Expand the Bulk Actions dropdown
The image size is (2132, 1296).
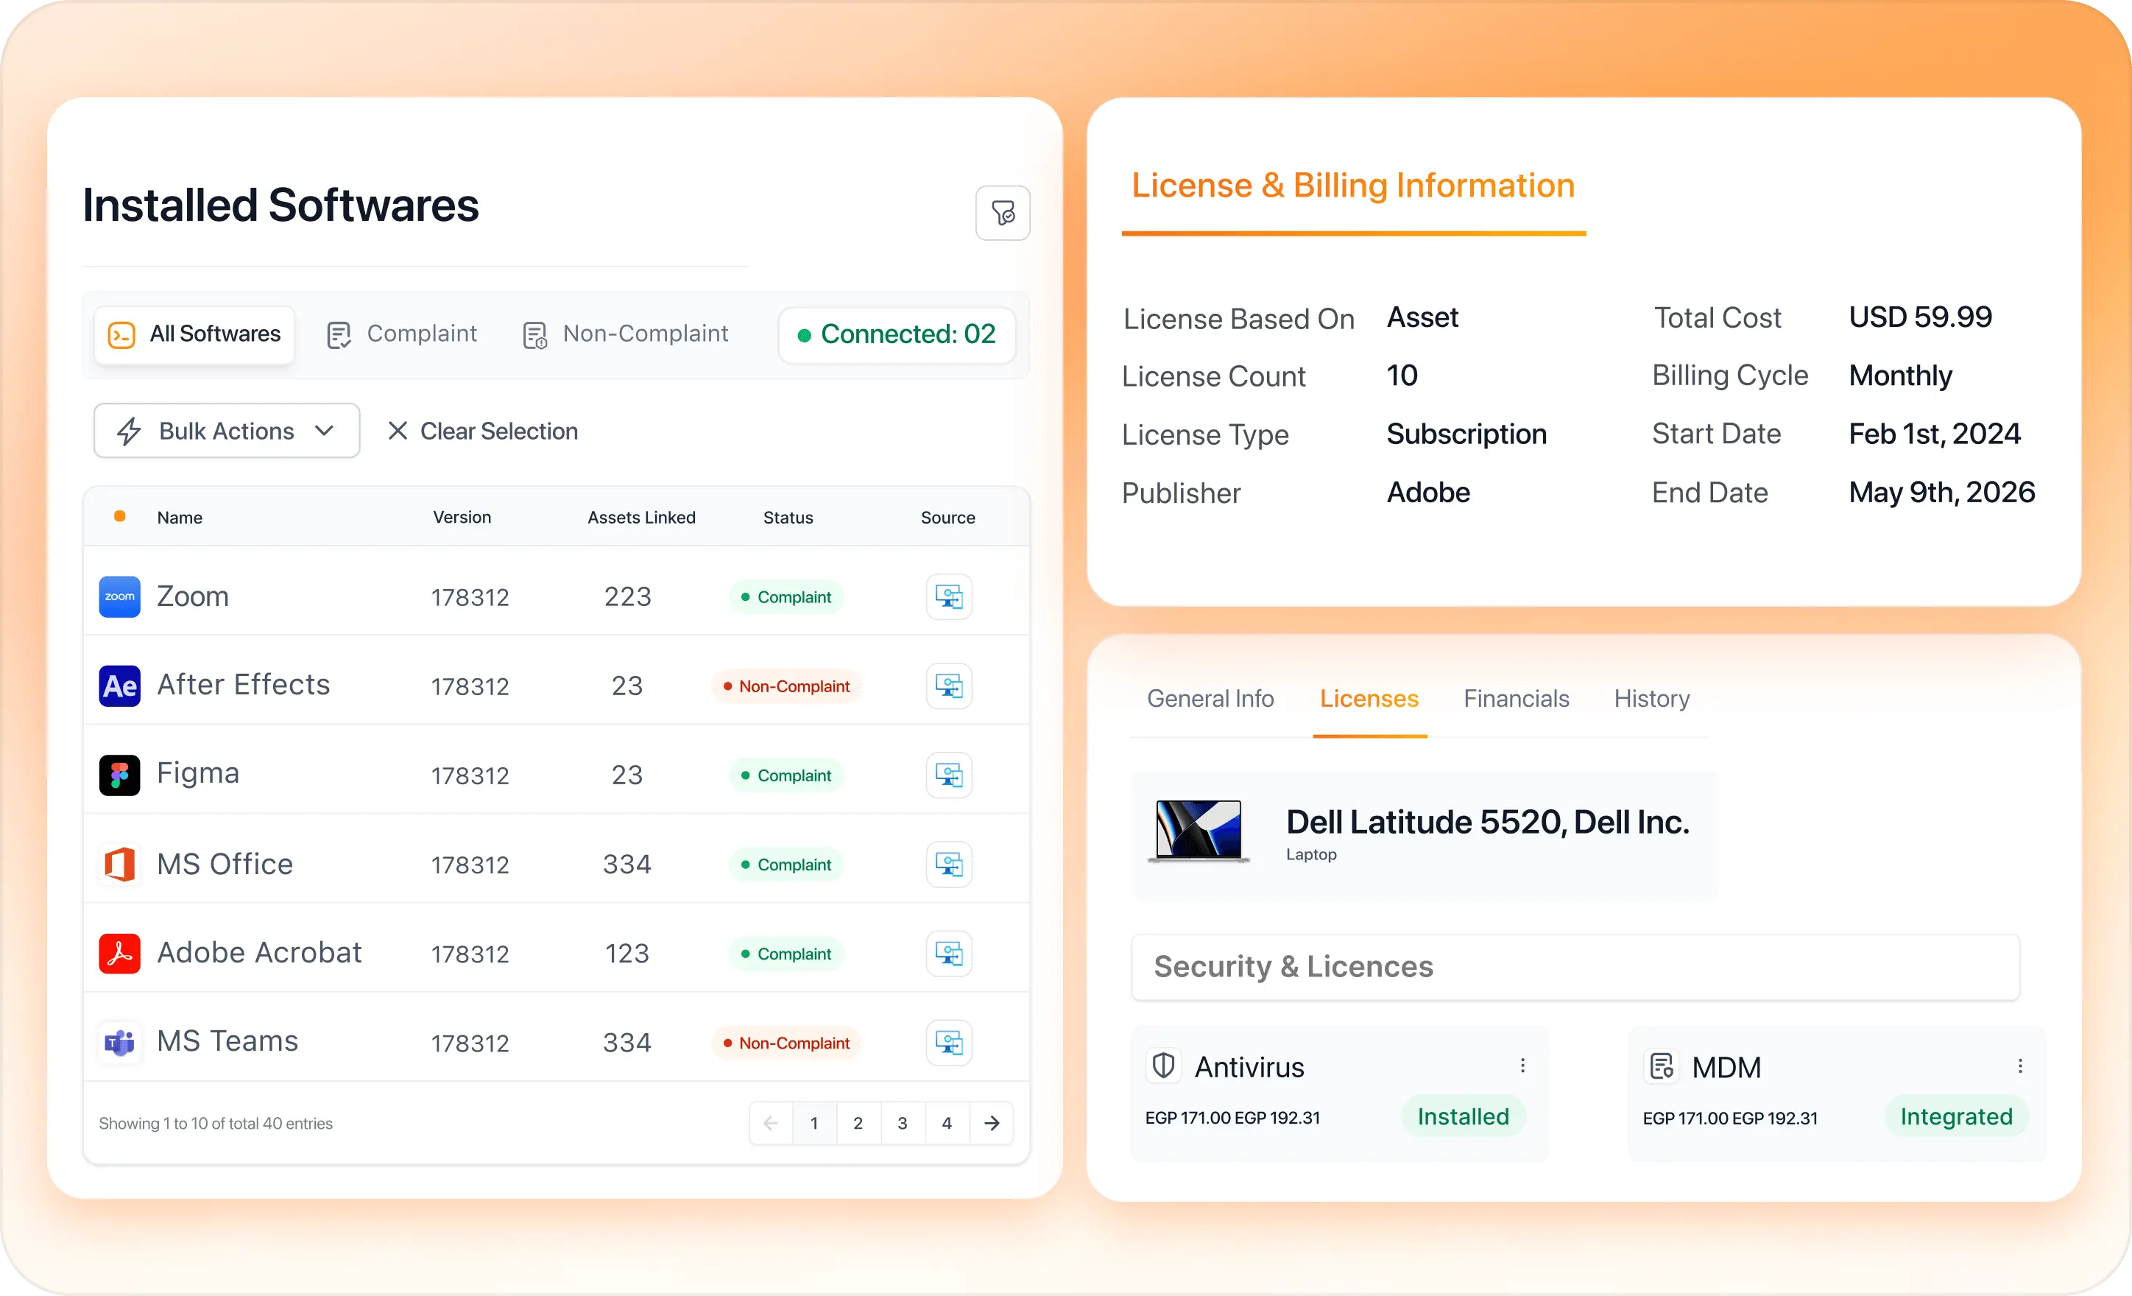[227, 430]
